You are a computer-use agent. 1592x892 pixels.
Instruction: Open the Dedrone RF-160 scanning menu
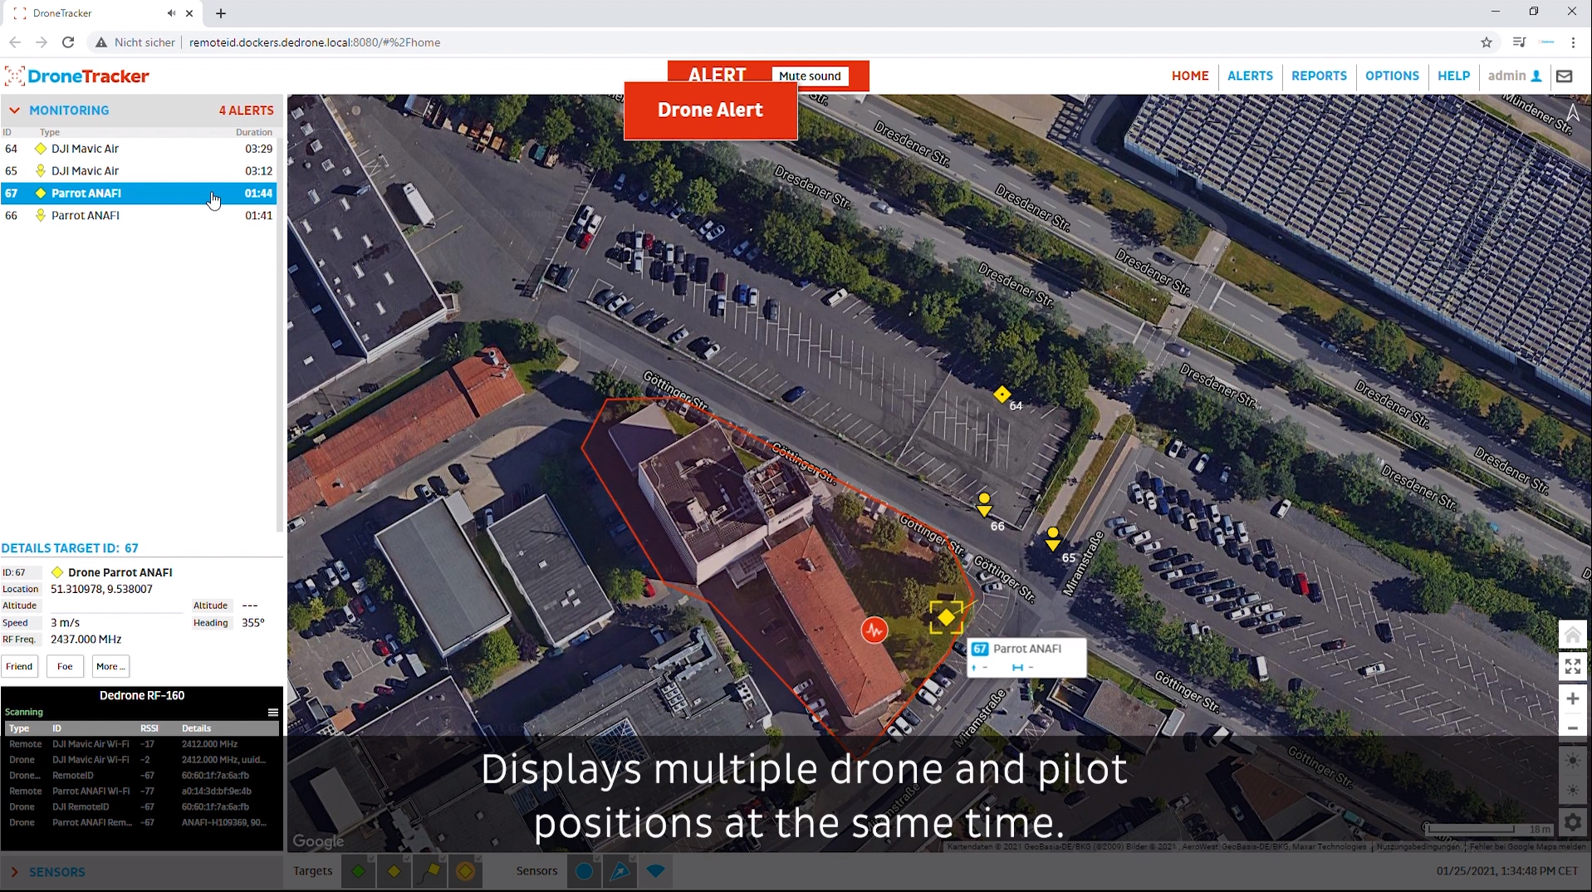pyautogui.click(x=272, y=712)
